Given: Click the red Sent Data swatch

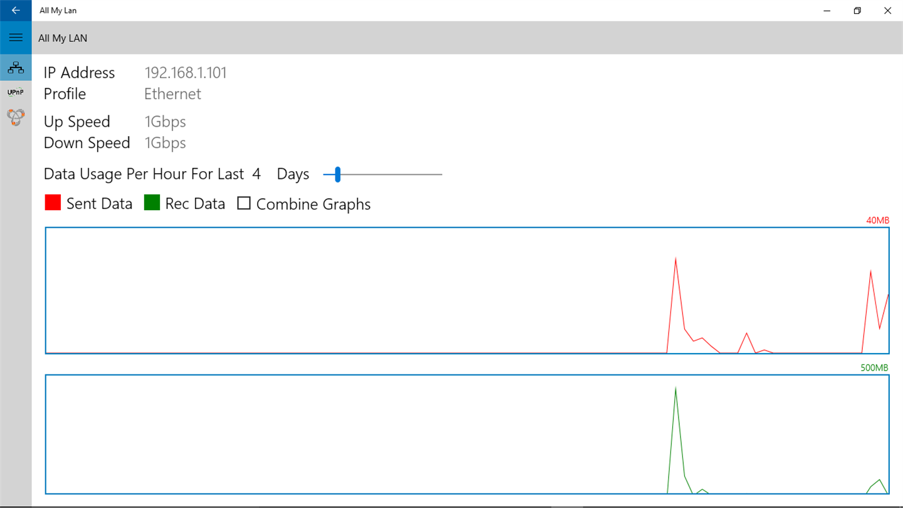Looking at the screenshot, I should pyautogui.click(x=53, y=203).
